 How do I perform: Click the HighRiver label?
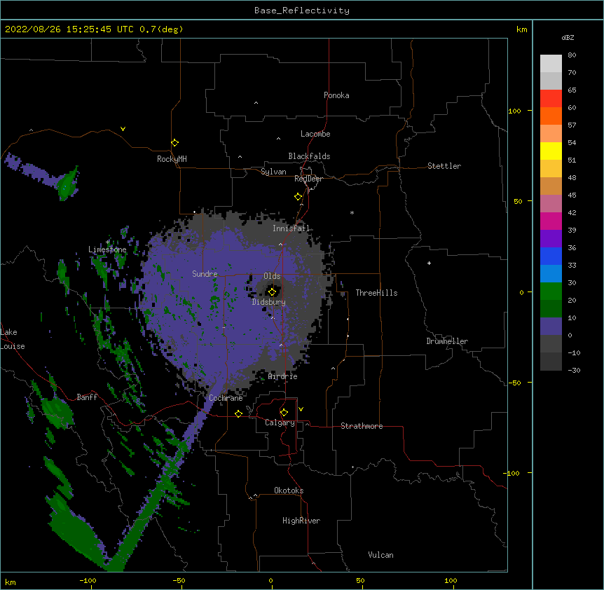tap(301, 521)
